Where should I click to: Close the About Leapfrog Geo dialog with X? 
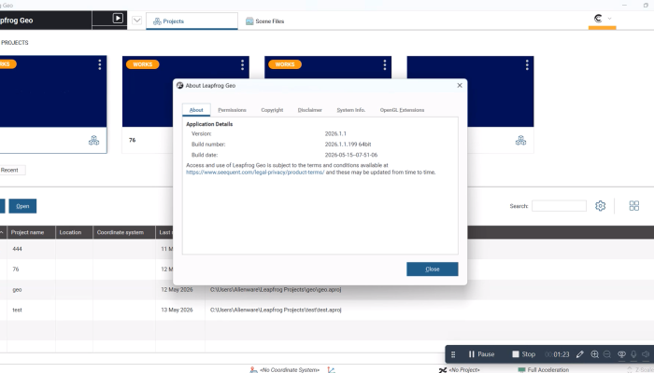pos(460,86)
